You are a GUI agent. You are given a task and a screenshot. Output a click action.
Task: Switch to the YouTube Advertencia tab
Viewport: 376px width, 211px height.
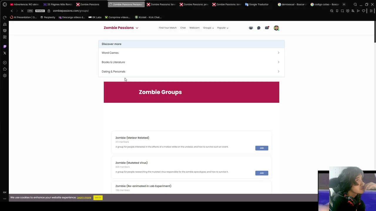click(24, 4)
